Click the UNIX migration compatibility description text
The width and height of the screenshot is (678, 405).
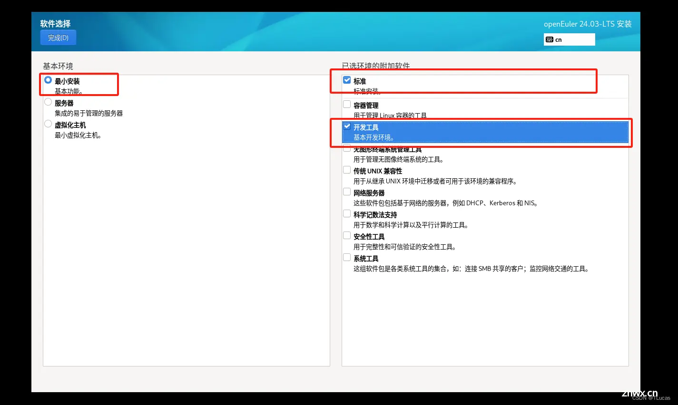pos(435,181)
